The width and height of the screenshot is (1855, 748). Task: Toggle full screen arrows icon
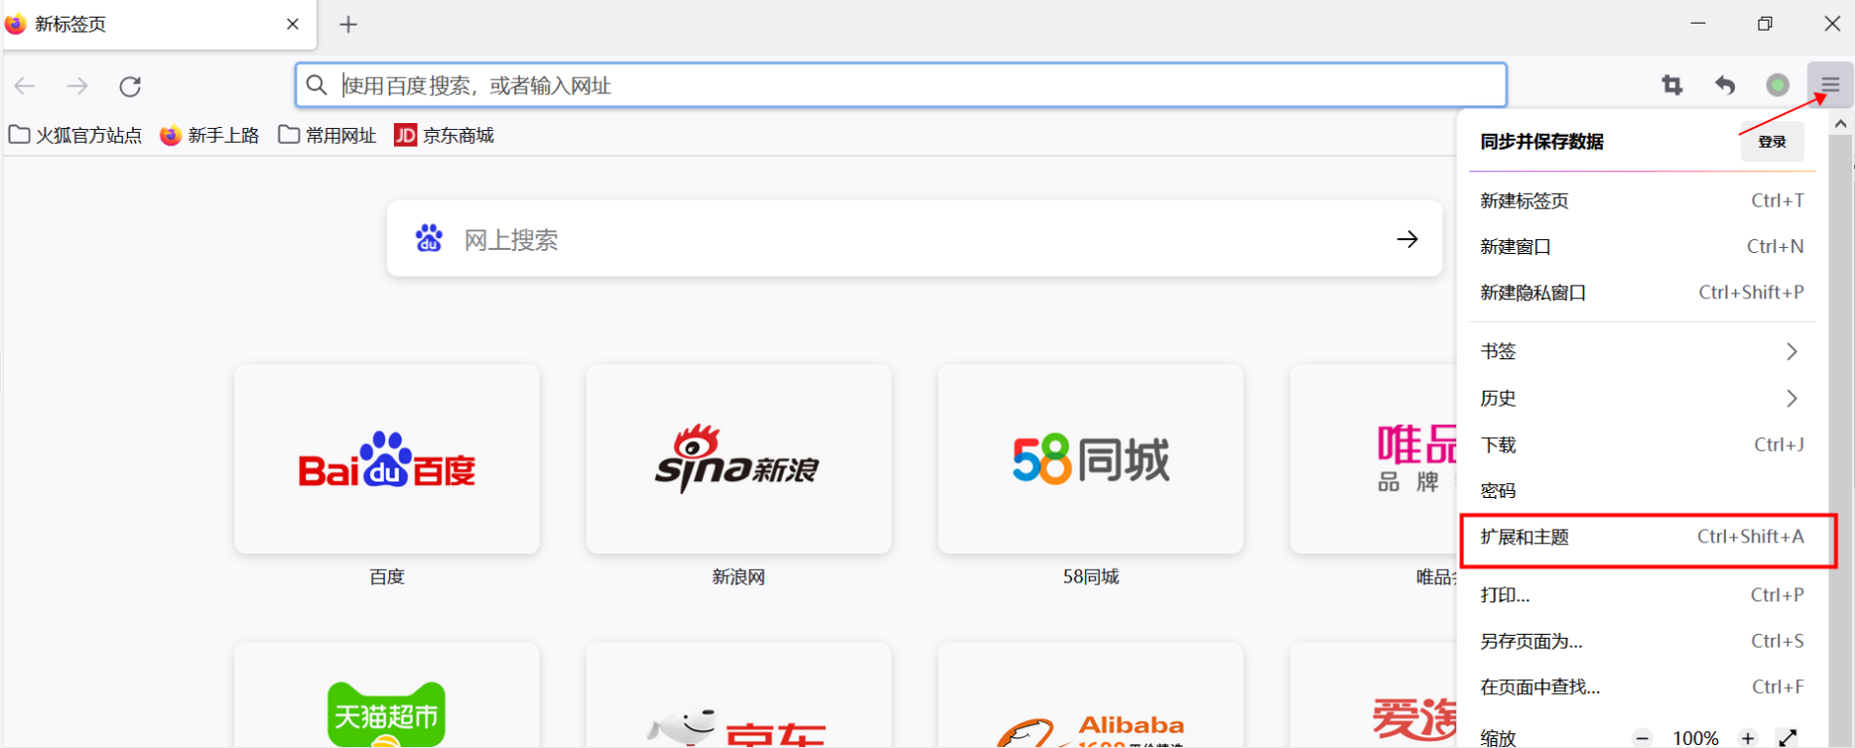[1788, 737]
